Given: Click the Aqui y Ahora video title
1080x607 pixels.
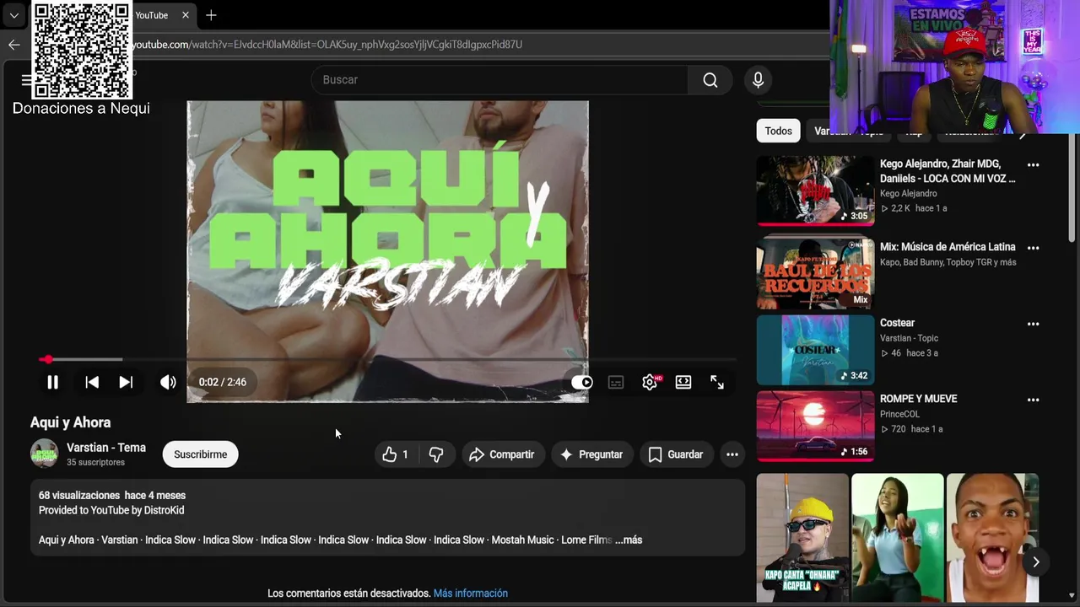Looking at the screenshot, I should point(71,422).
